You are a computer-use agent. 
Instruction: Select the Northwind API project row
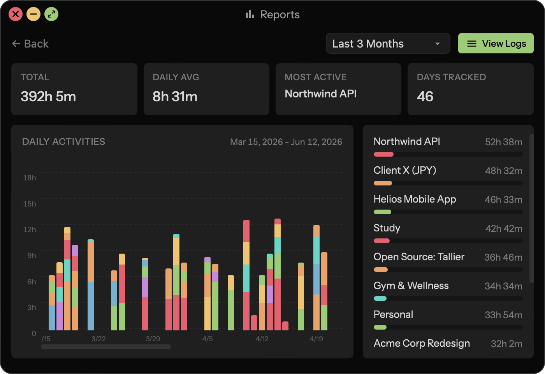[x=448, y=147]
